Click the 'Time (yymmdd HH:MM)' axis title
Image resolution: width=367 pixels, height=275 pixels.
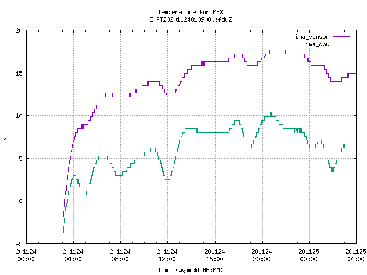(190, 270)
